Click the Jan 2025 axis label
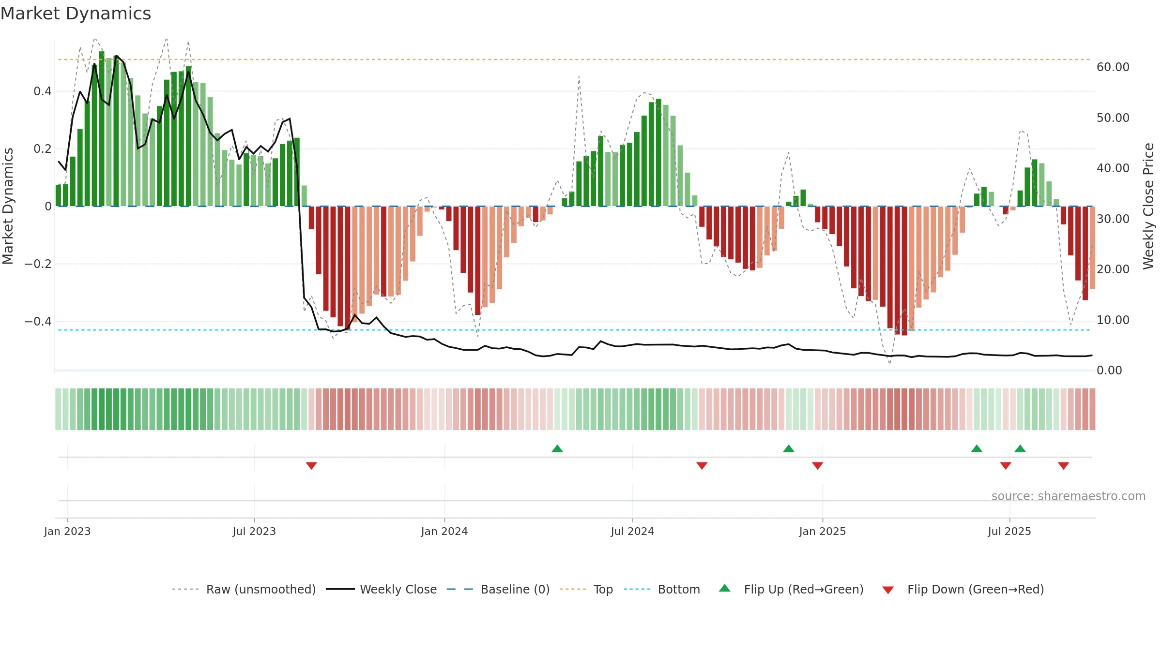The height and width of the screenshot is (653, 1162). (x=823, y=531)
